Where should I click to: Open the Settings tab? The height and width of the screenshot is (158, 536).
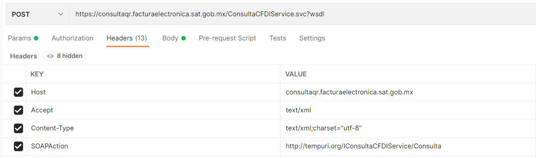tap(312, 38)
